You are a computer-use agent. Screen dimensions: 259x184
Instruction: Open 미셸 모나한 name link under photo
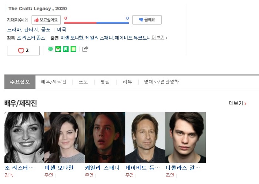(59, 168)
